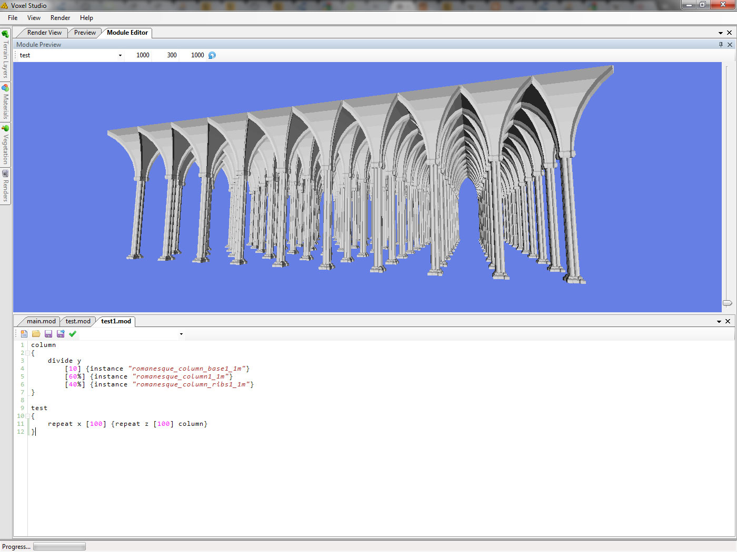Collapse the test block at line 10

[28, 416]
